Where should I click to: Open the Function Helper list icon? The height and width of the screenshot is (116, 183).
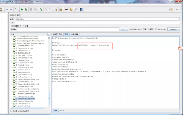77,9
